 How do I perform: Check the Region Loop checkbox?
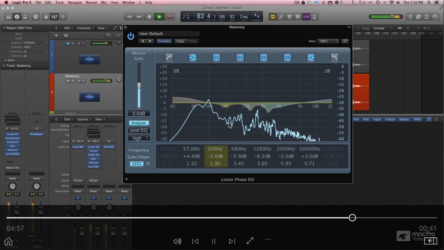click(x=25, y=38)
